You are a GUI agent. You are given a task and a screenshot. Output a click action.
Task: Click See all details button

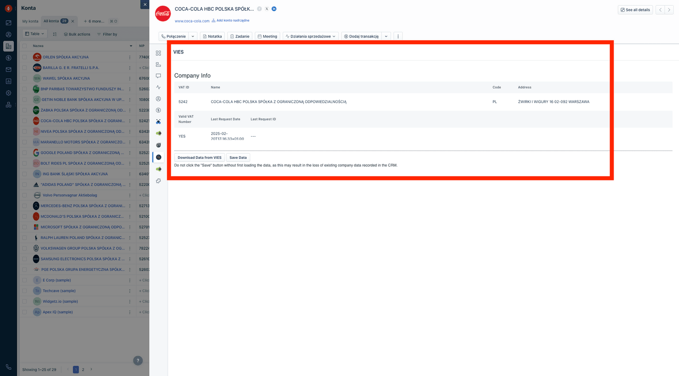click(635, 10)
